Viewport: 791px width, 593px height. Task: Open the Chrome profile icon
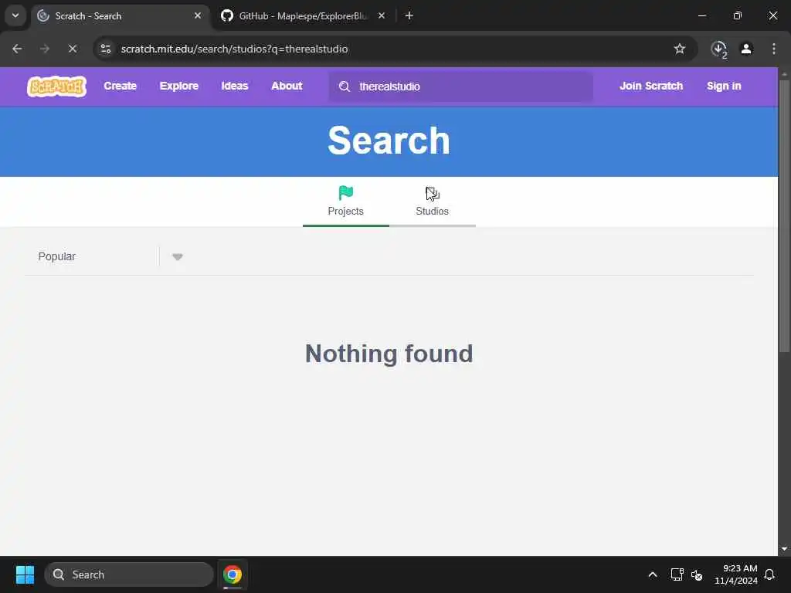pos(746,49)
